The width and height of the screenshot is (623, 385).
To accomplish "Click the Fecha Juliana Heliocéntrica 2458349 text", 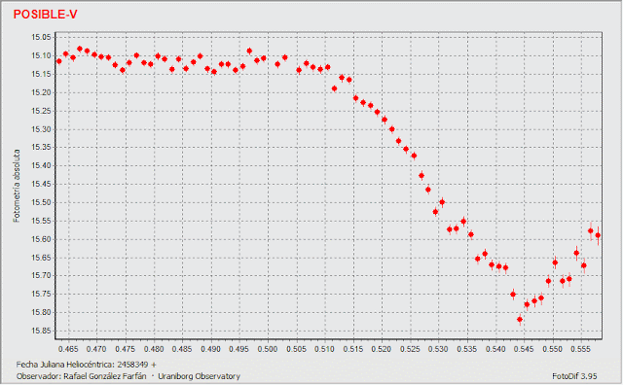I will pos(87,365).
